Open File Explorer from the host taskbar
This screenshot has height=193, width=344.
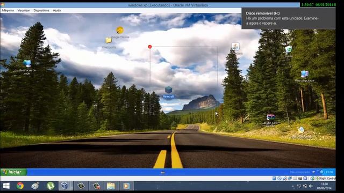point(111,186)
